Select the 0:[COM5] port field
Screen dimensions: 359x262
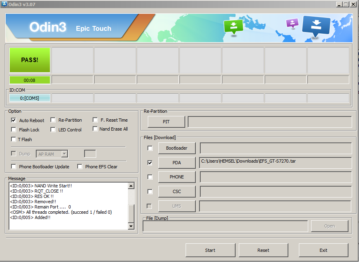30,98
